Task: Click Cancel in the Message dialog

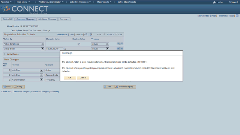Action: tap(83, 78)
